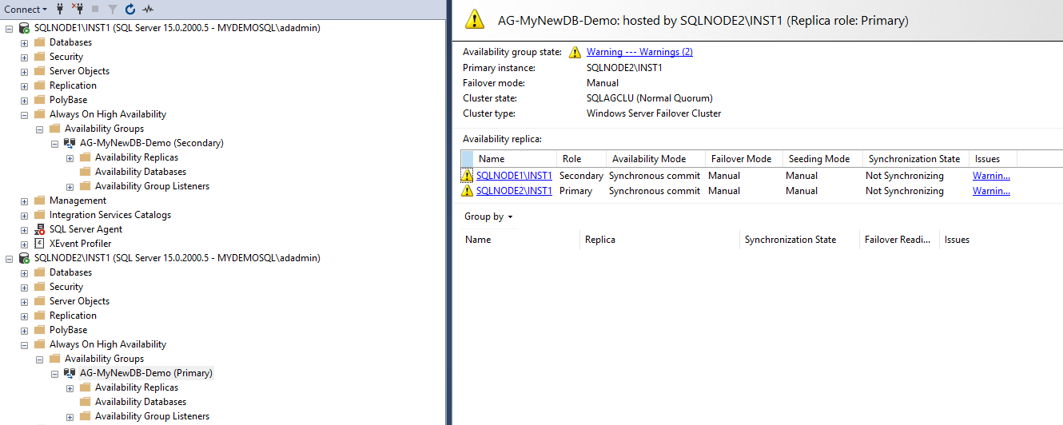This screenshot has height=425, width=1063.
Task: Select the Server Objects folder under SQLNODE2\INST1
Action: pos(79,301)
